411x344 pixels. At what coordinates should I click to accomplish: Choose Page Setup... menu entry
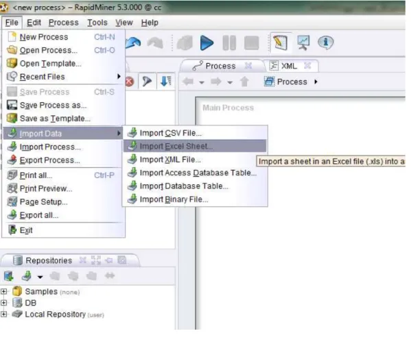click(63, 202)
